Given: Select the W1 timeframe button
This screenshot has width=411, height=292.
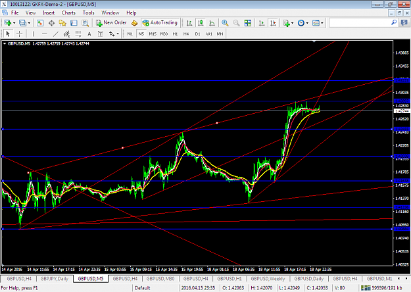Looking at the screenshot, I should pos(209,34).
